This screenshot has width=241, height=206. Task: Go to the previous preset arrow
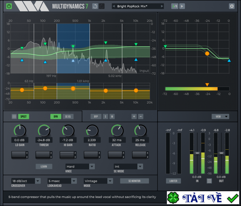click(114, 6)
